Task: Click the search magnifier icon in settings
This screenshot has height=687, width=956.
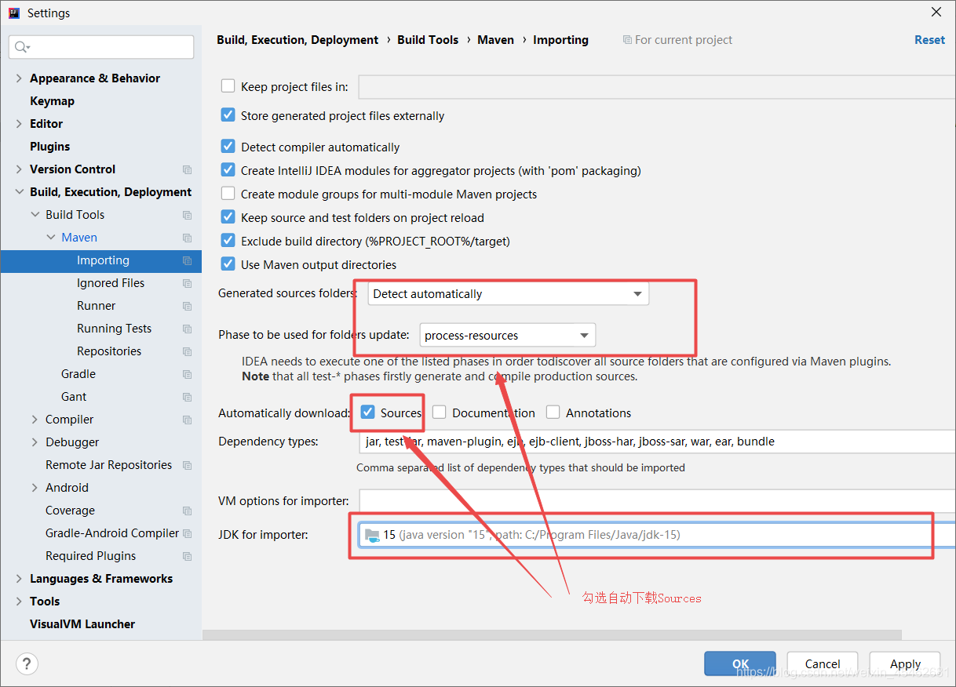Action: click(x=22, y=47)
